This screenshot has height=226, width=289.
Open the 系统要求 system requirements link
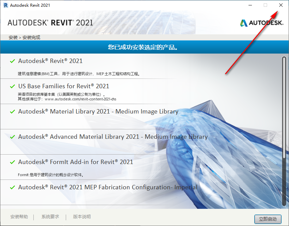coord(50,217)
